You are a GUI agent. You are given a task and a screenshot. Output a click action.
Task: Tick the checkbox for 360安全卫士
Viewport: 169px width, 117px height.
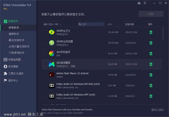[45, 32]
